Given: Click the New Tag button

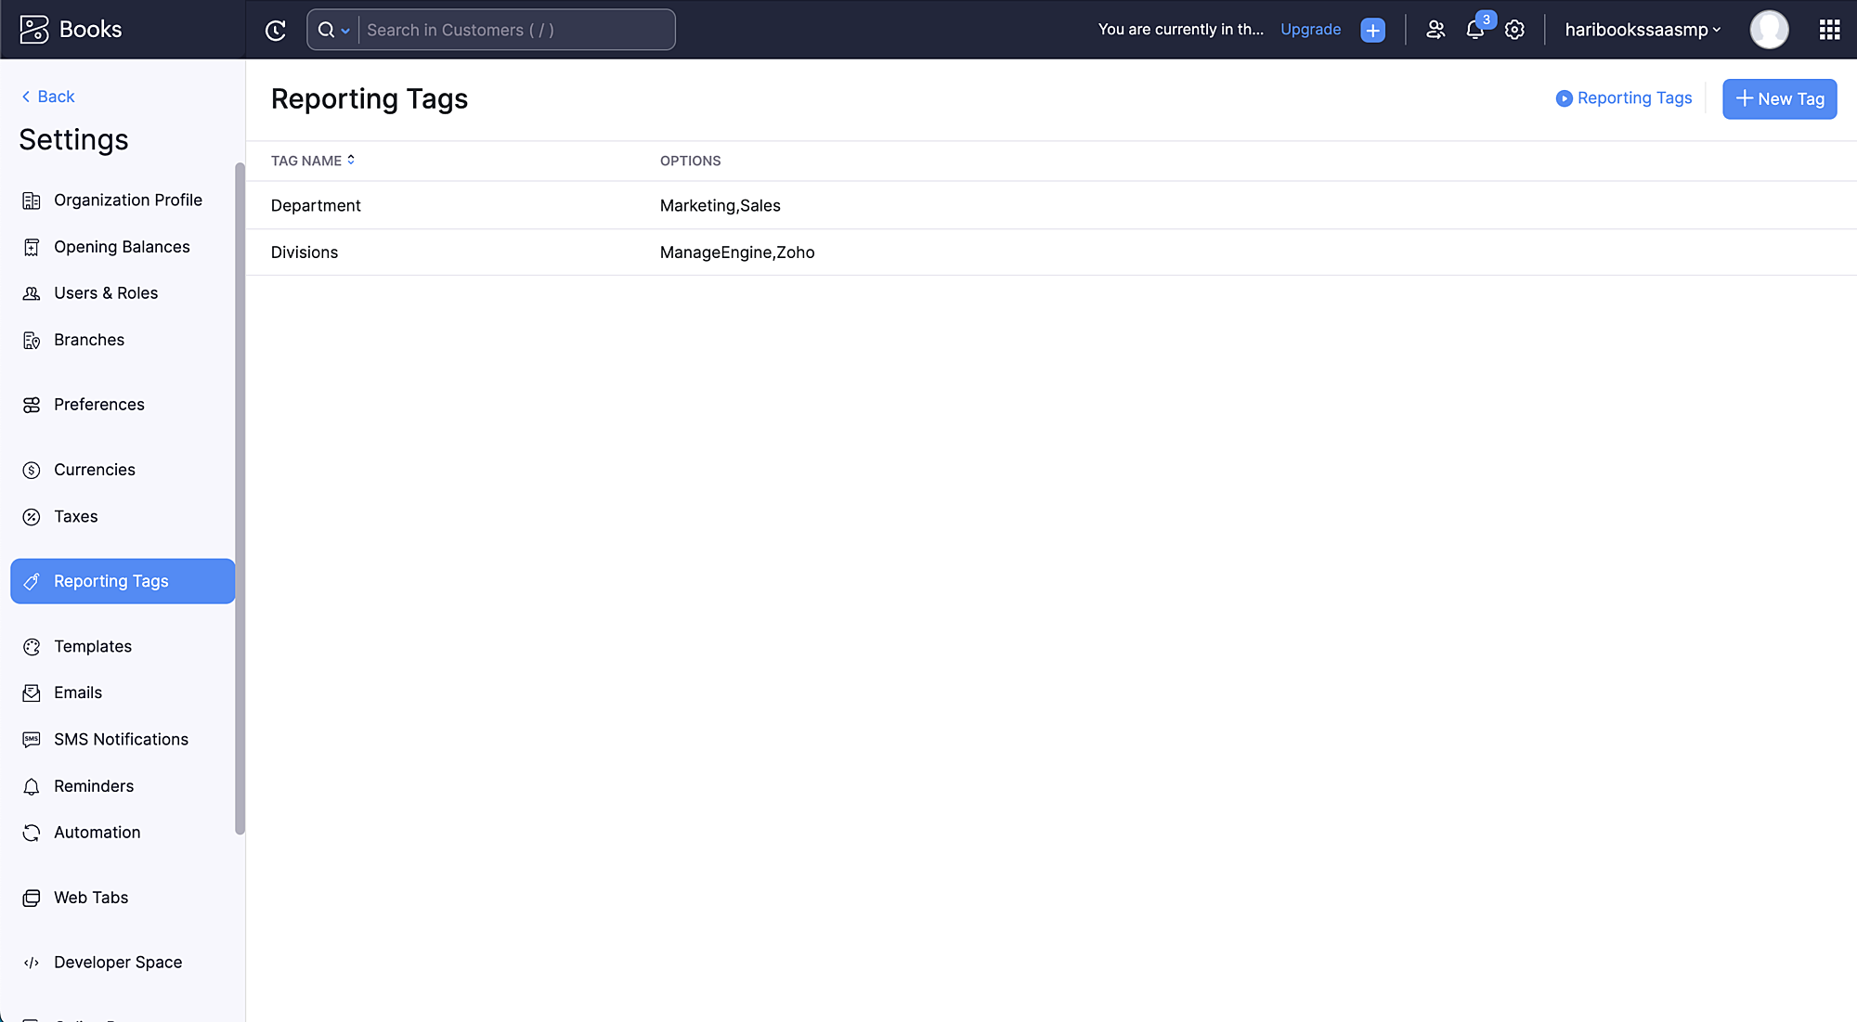Looking at the screenshot, I should (x=1779, y=98).
